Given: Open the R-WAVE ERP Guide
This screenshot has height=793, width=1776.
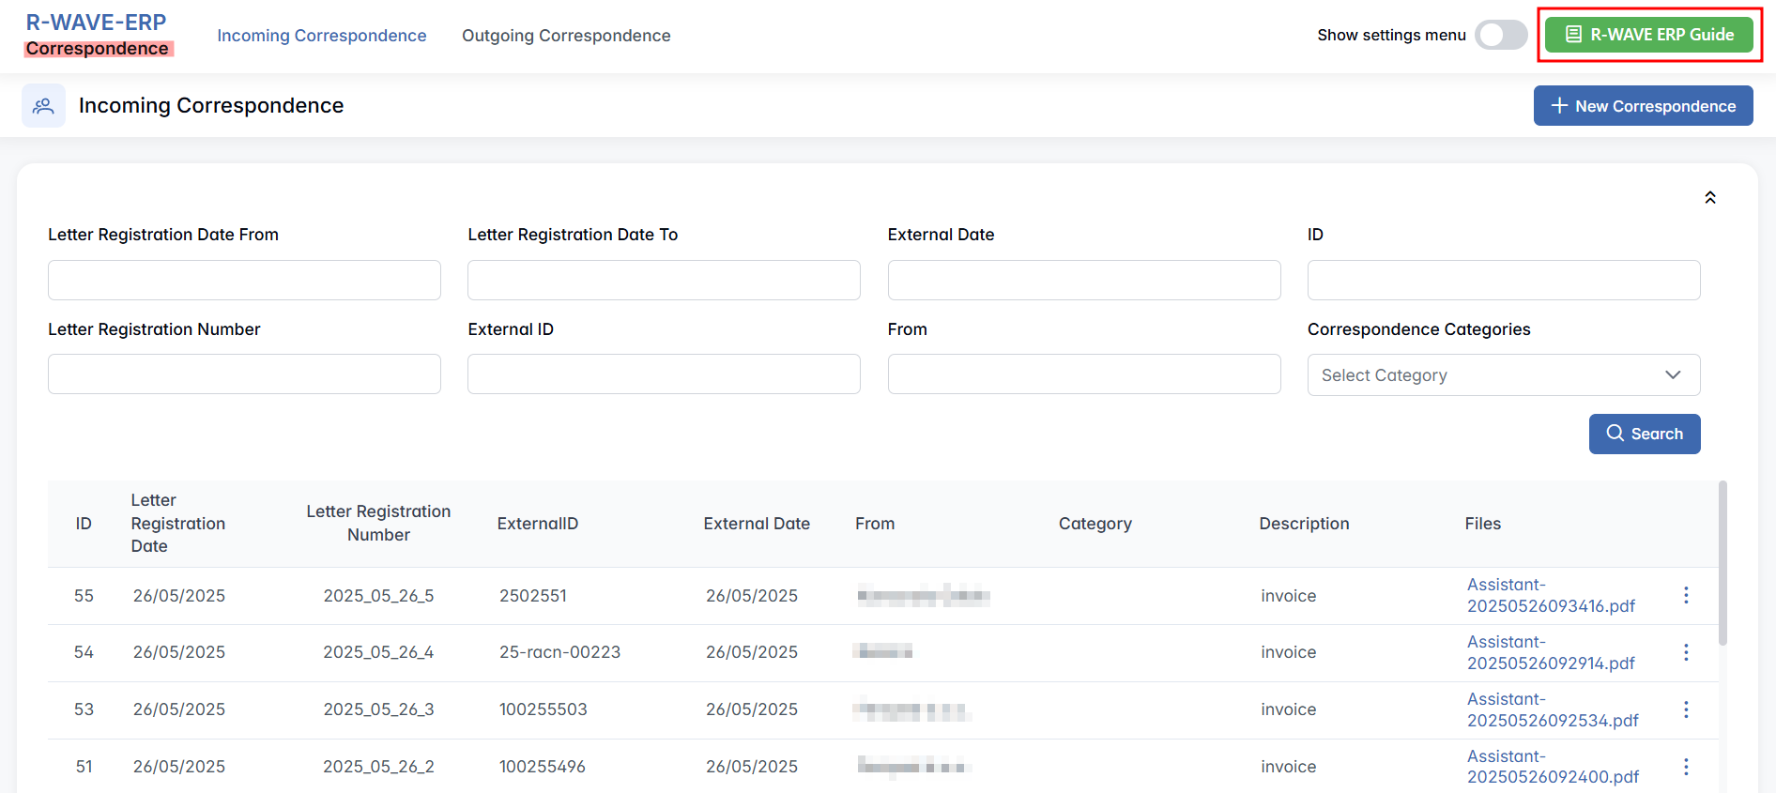Looking at the screenshot, I should coord(1648,35).
